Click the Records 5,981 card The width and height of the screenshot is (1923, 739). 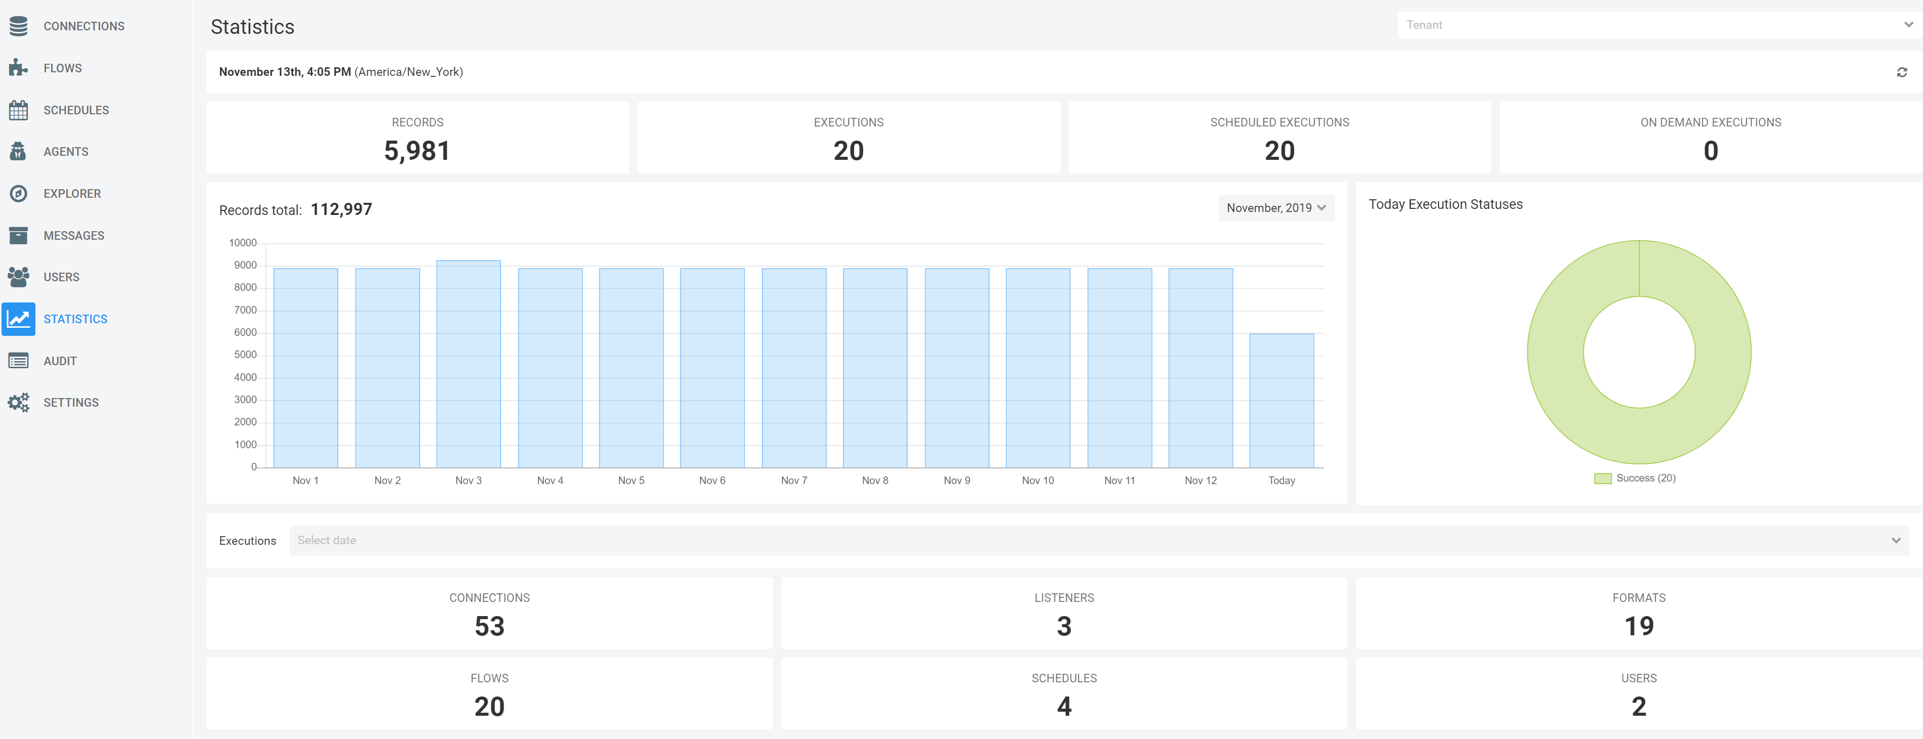click(417, 138)
